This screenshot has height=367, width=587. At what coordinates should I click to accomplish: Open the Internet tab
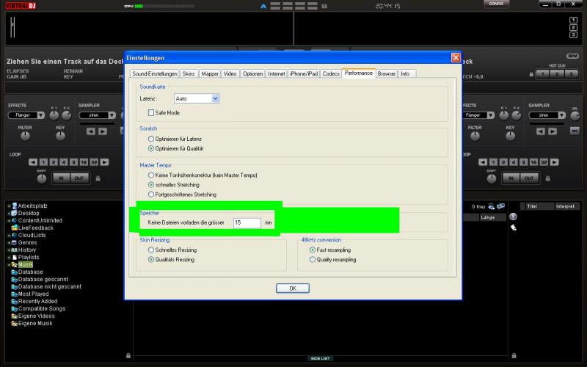pyautogui.click(x=277, y=74)
